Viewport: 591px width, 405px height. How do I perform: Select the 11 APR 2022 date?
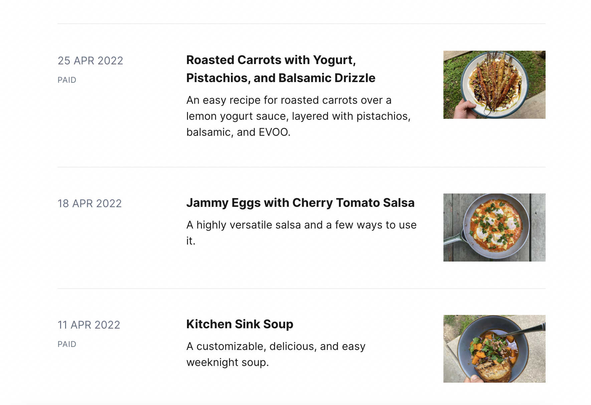tap(89, 325)
